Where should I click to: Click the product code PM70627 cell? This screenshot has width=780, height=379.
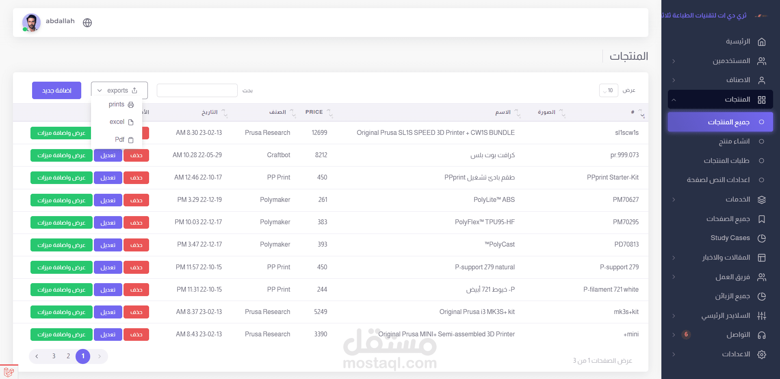(626, 200)
